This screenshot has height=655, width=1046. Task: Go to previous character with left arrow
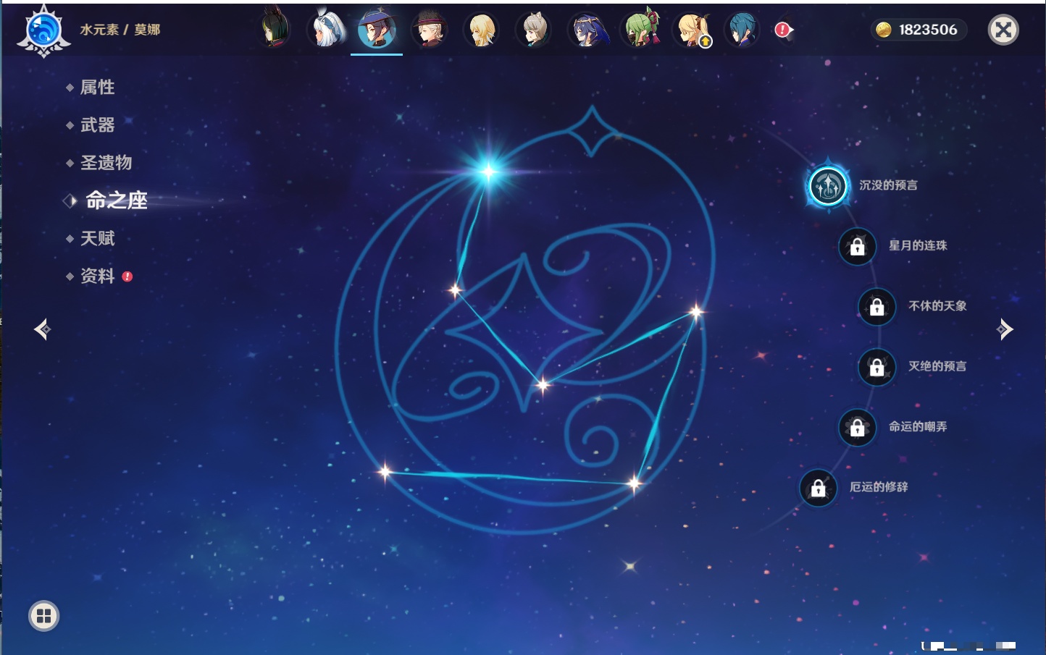click(x=43, y=329)
